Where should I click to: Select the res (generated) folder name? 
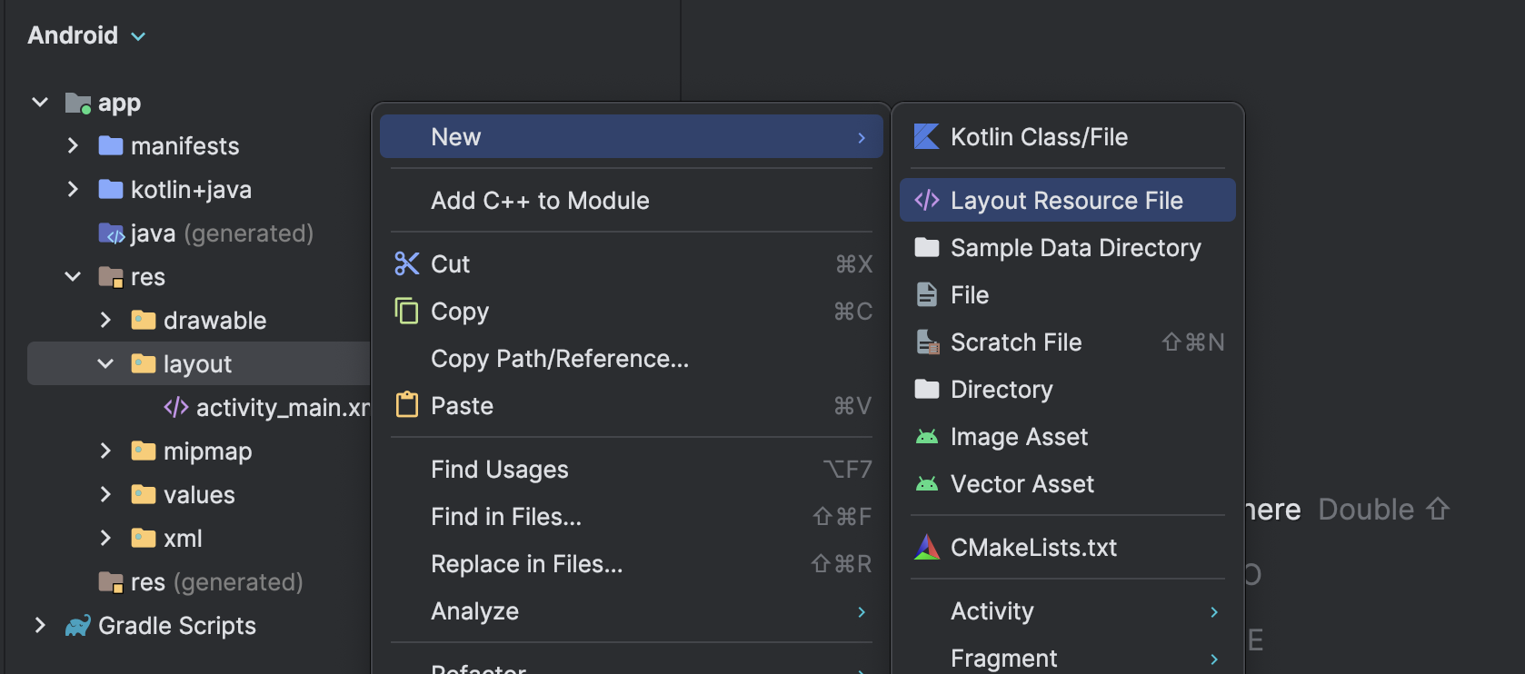pos(216,582)
